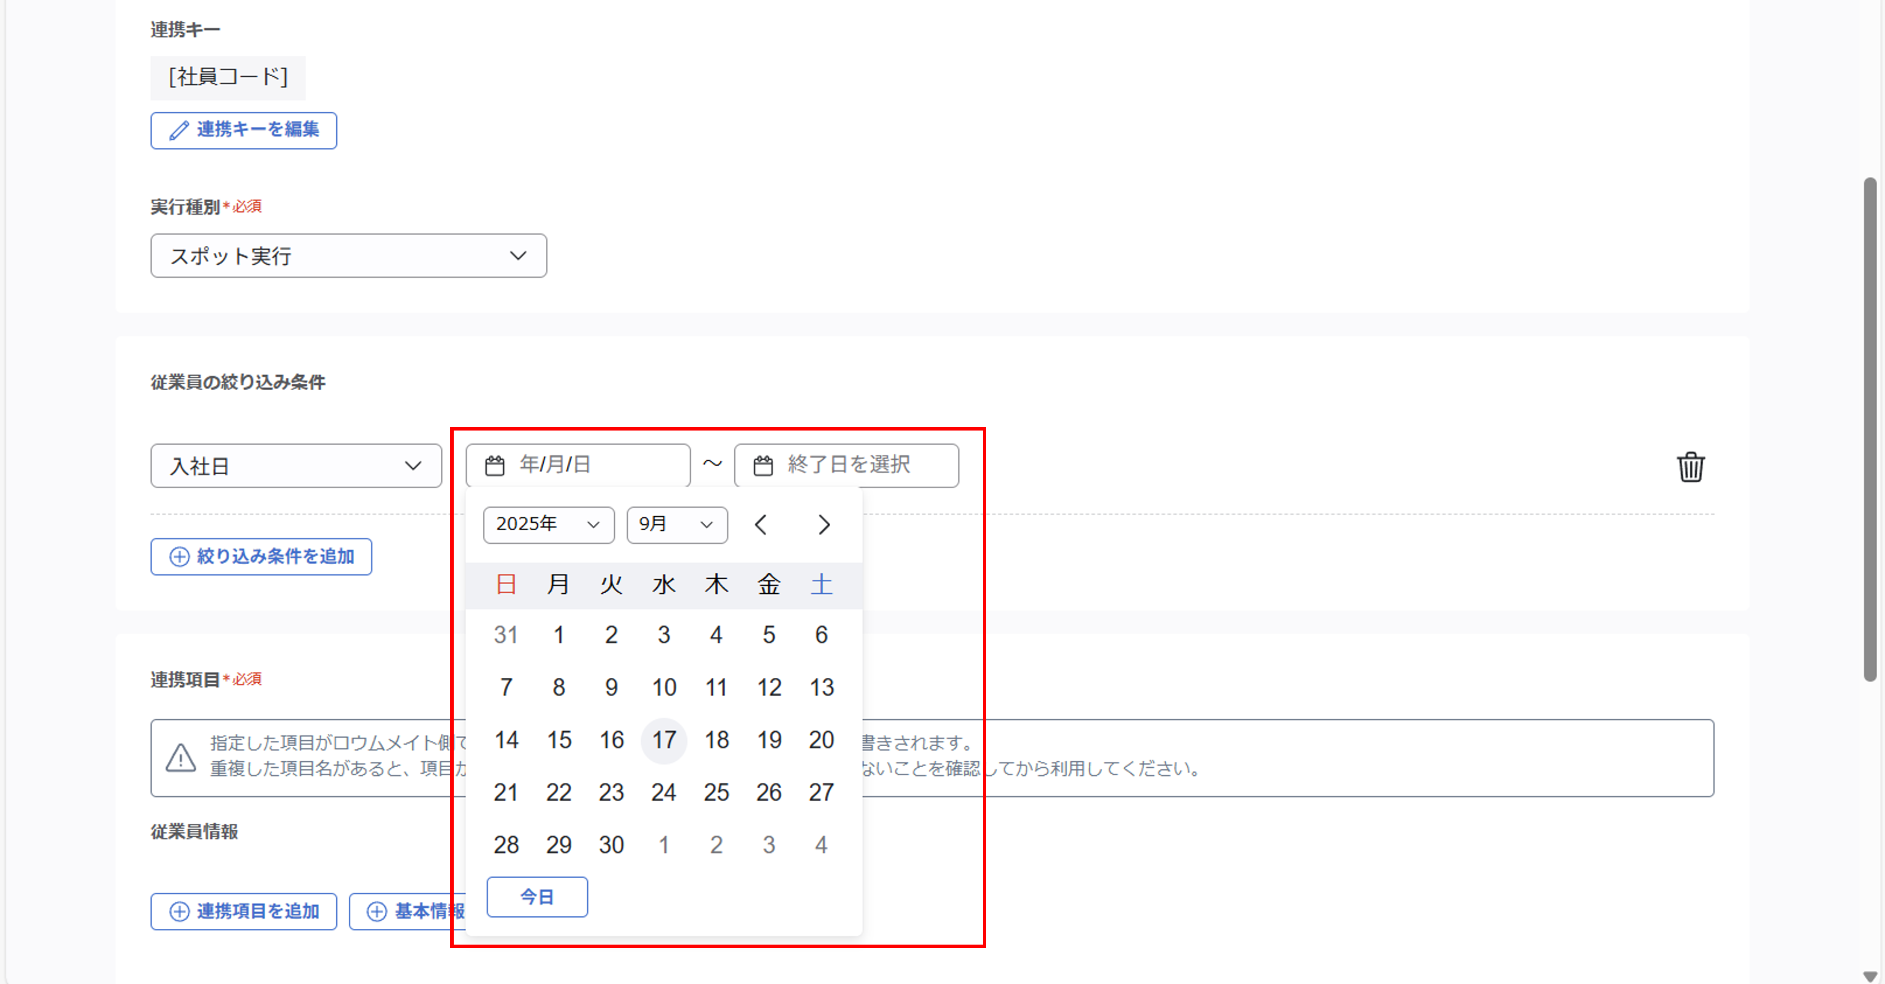Click calendar icon in start date field

click(495, 465)
